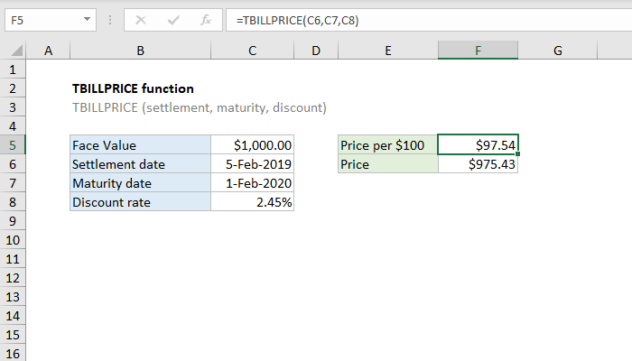Select the 'Price per $100' label cell

[x=387, y=145]
